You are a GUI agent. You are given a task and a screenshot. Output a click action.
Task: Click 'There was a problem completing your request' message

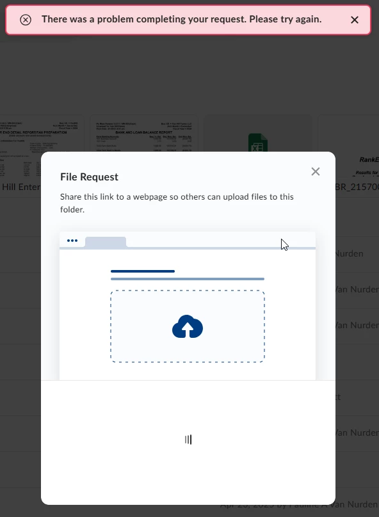point(181,19)
